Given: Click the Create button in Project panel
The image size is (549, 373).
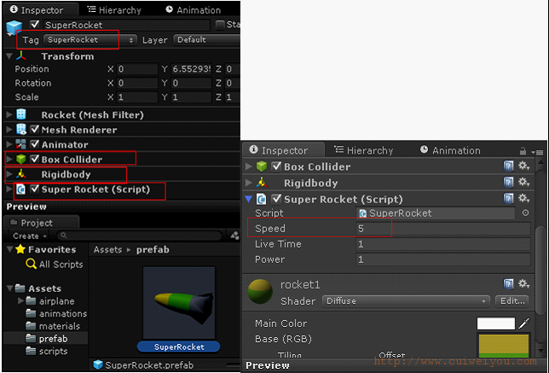Looking at the screenshot, I should [29, 236].
